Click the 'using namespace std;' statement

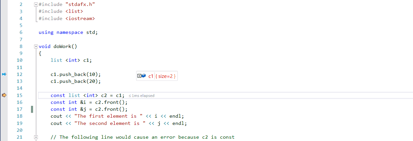tap(68, 32)
